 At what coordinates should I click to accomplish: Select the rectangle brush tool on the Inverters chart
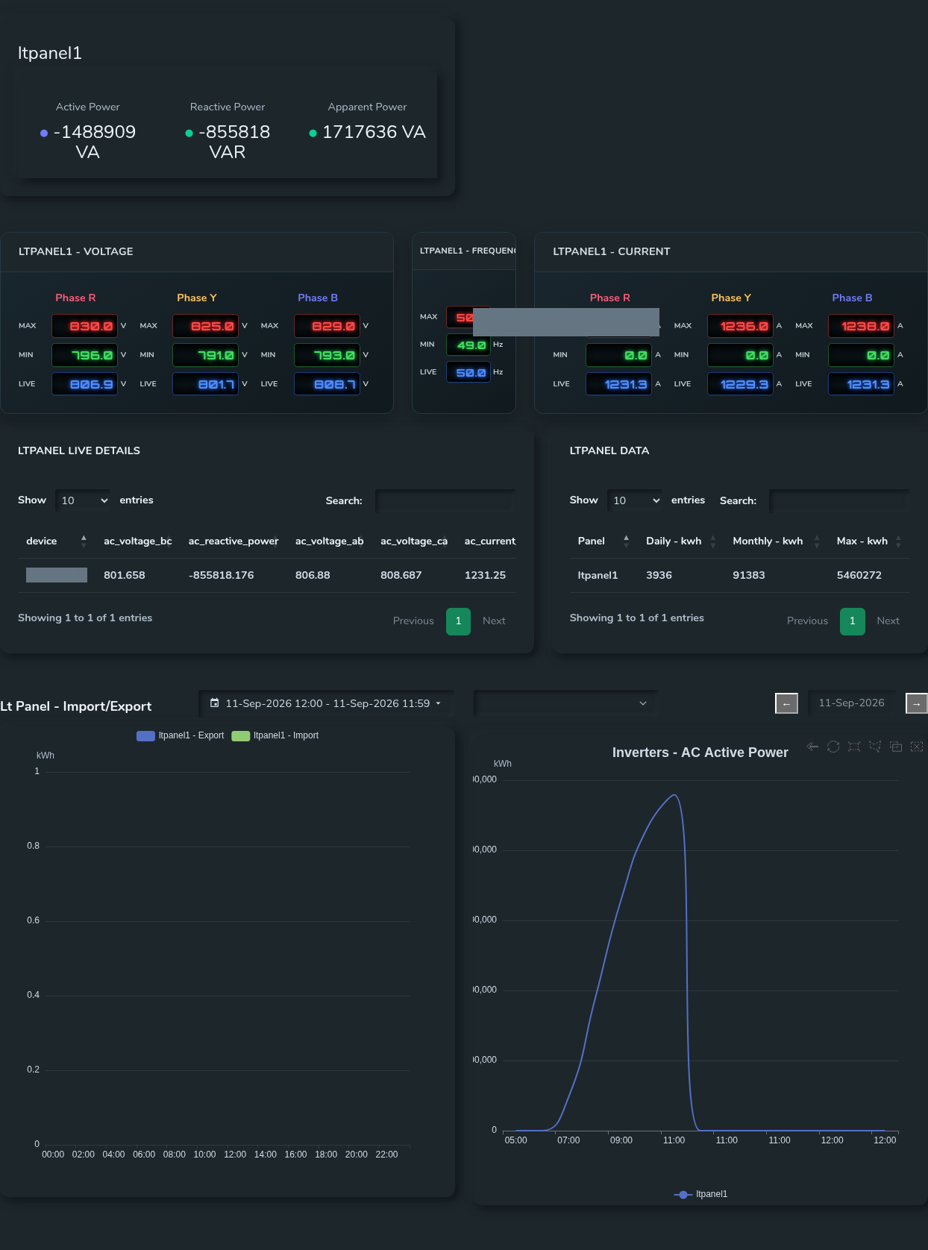(854, 747)
